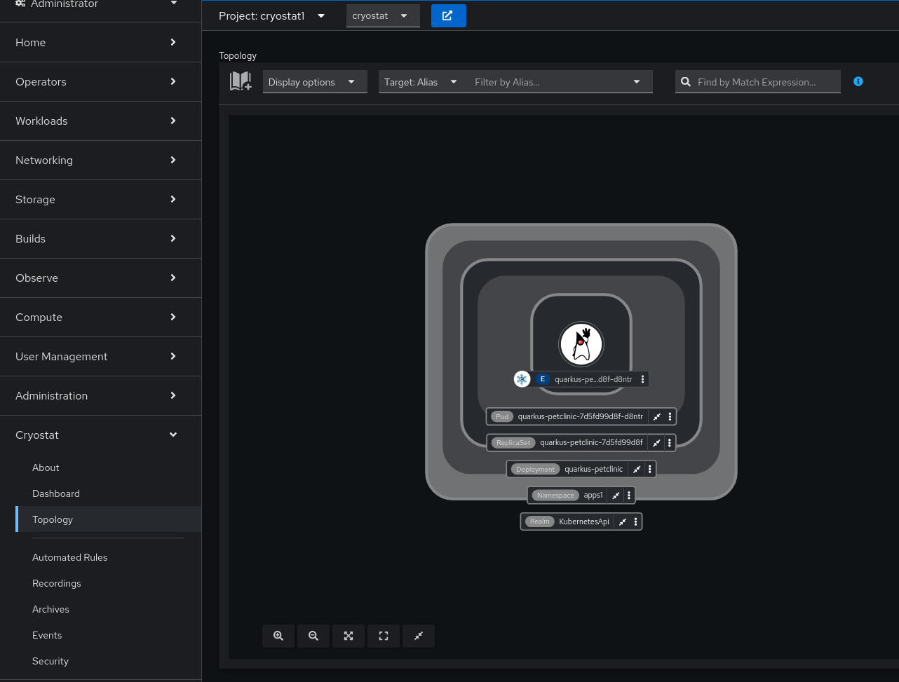Collapse the Realm KubernetesApi group
This screenshot has height=682, width=899.
click(623, 521)
